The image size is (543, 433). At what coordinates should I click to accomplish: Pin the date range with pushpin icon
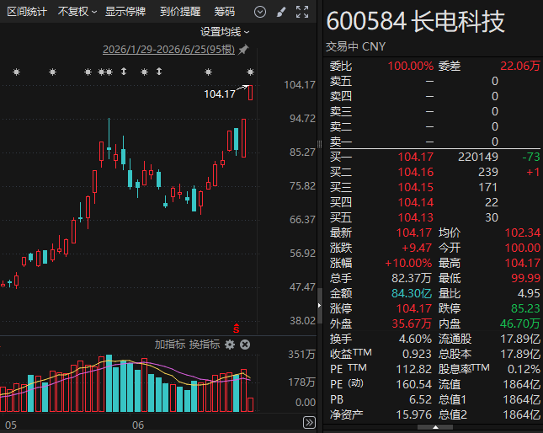pos(243,50)
